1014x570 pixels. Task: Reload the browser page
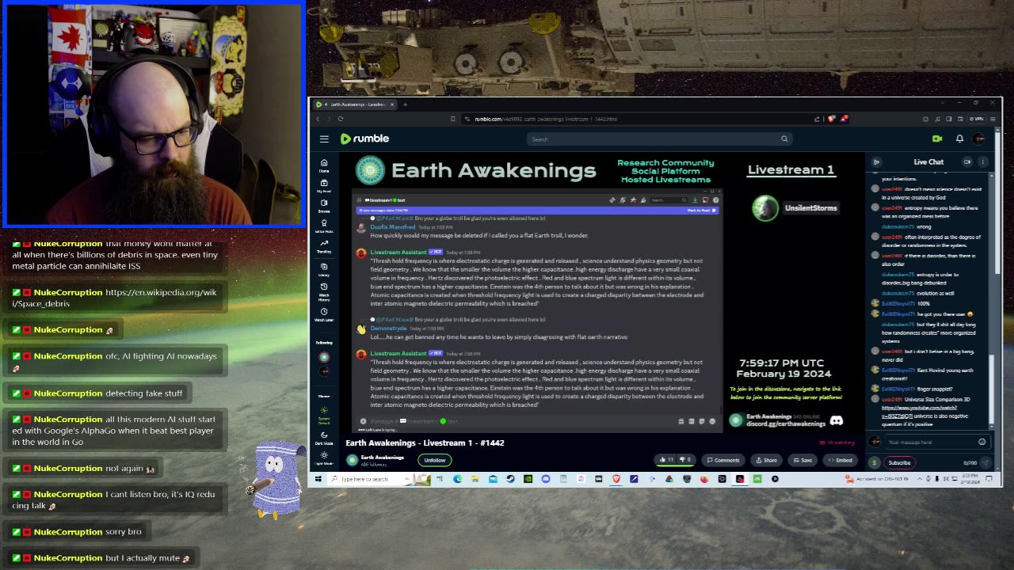click(341, 119)
